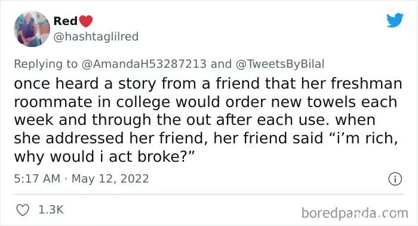Click the word "roommate" in the tweet
This screenshot has width=418, height=226.
coord(53,102)
